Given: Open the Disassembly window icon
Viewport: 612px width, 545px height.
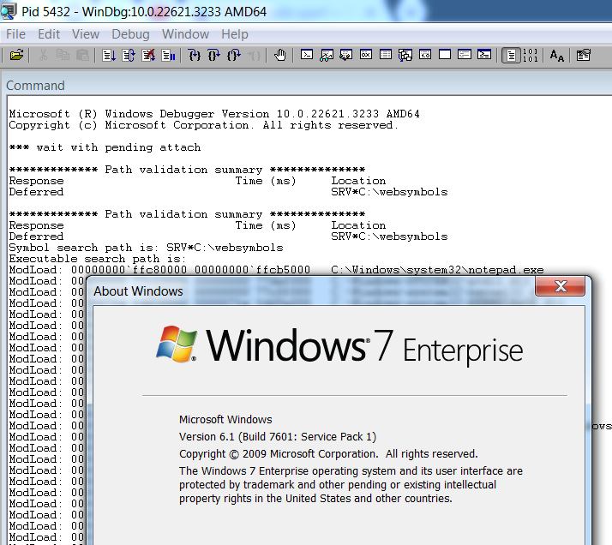Looking at the screenshot, I should (x=425, y=55).
